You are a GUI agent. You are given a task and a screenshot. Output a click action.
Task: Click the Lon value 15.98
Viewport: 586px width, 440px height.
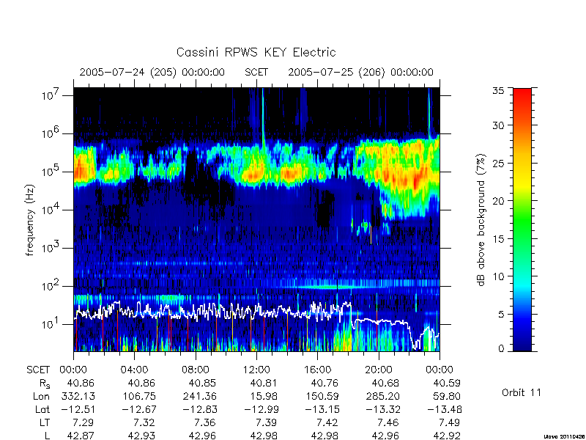264,397
